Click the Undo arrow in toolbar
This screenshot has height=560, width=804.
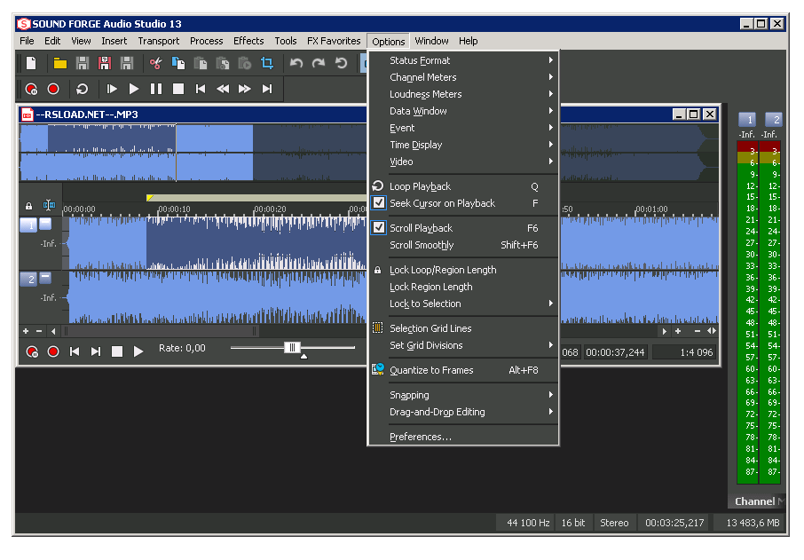[297, 63]
